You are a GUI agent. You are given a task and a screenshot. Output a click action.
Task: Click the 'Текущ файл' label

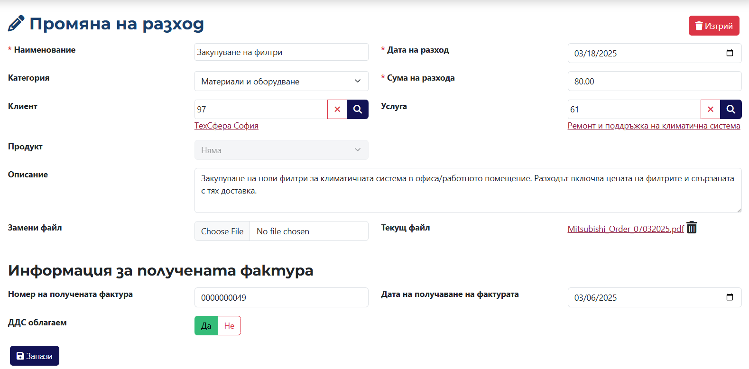(x=406, y=228)
